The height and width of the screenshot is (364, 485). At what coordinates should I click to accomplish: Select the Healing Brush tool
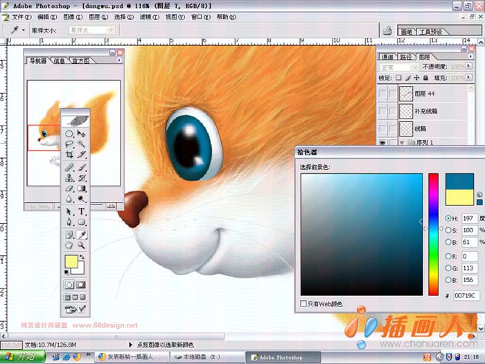(x=69, y=168)
